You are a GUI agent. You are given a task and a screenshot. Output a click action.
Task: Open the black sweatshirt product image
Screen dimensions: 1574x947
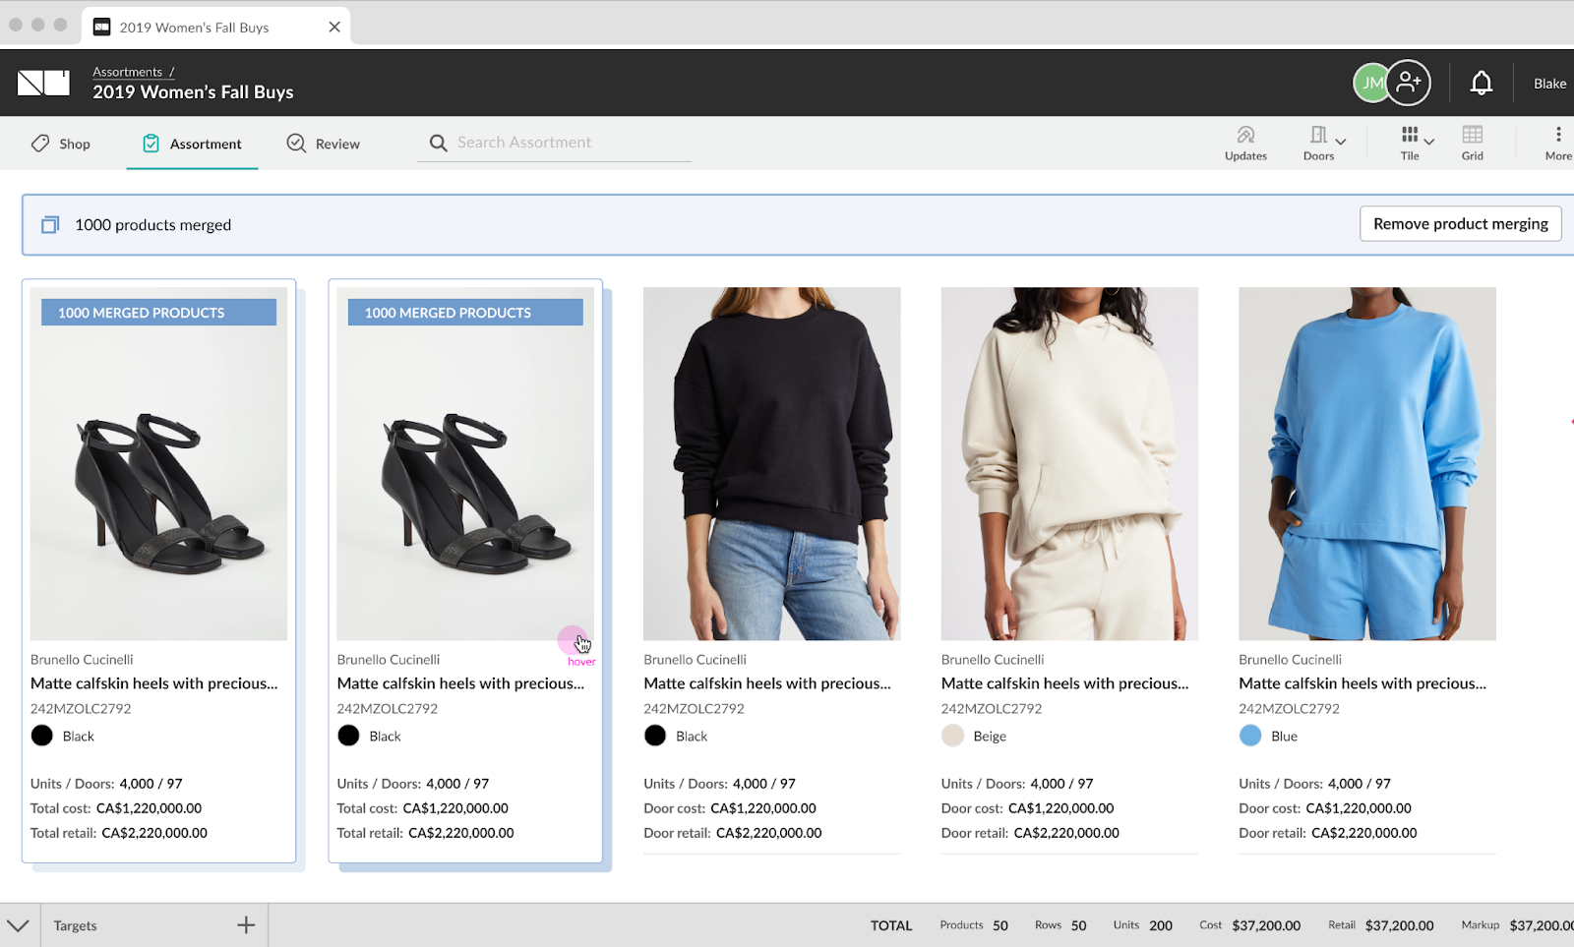point(771,463)
